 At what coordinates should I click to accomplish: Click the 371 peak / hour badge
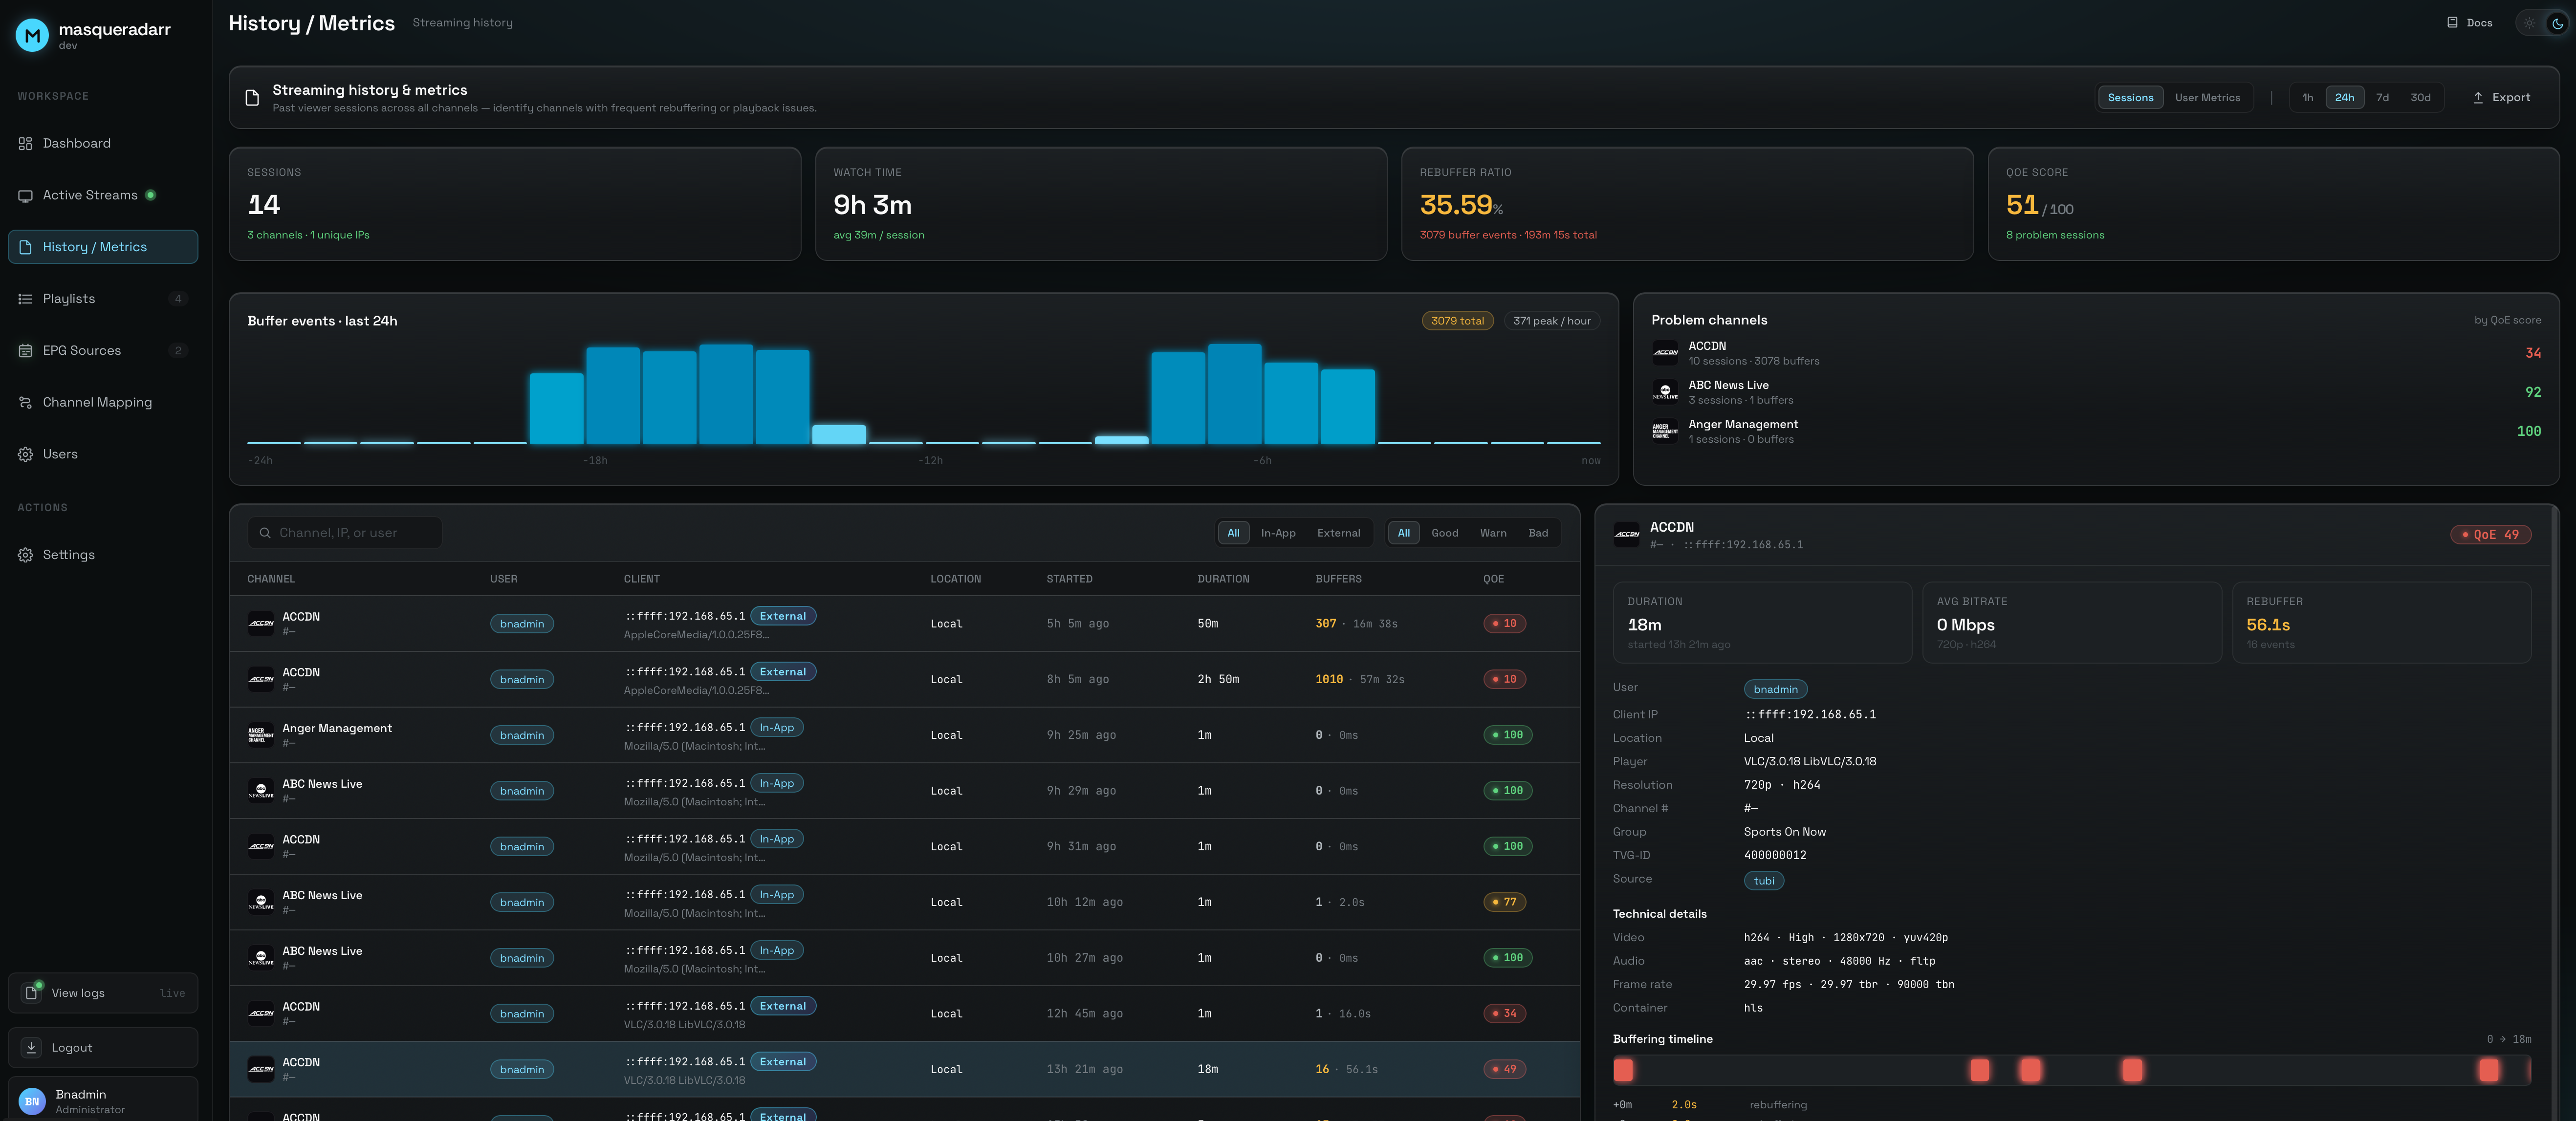point(1551,321)
